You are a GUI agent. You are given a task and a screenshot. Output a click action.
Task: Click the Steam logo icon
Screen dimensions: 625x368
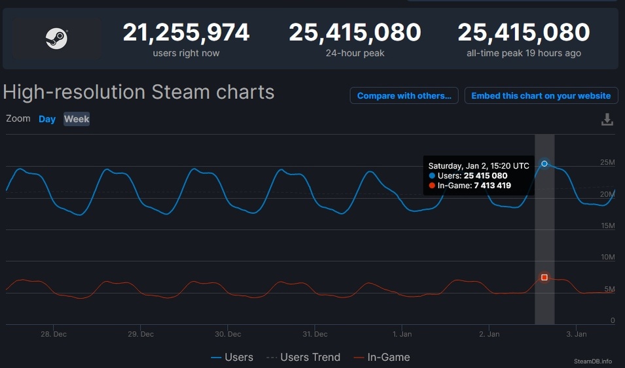click(x=56, y=39)
